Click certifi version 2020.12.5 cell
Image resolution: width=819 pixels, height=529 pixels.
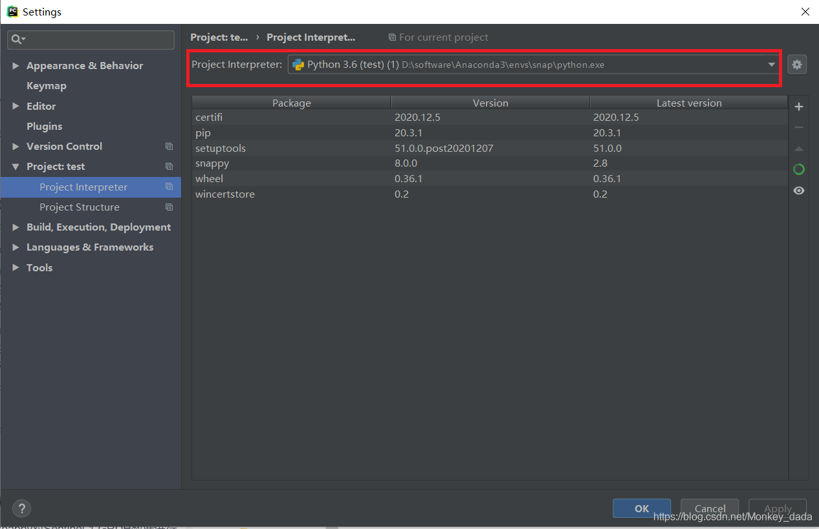pyautogui.click(x=417, y=118)
